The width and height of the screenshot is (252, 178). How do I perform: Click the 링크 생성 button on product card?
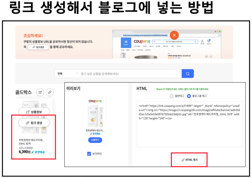pyautogui.click(x=34, y=123)
